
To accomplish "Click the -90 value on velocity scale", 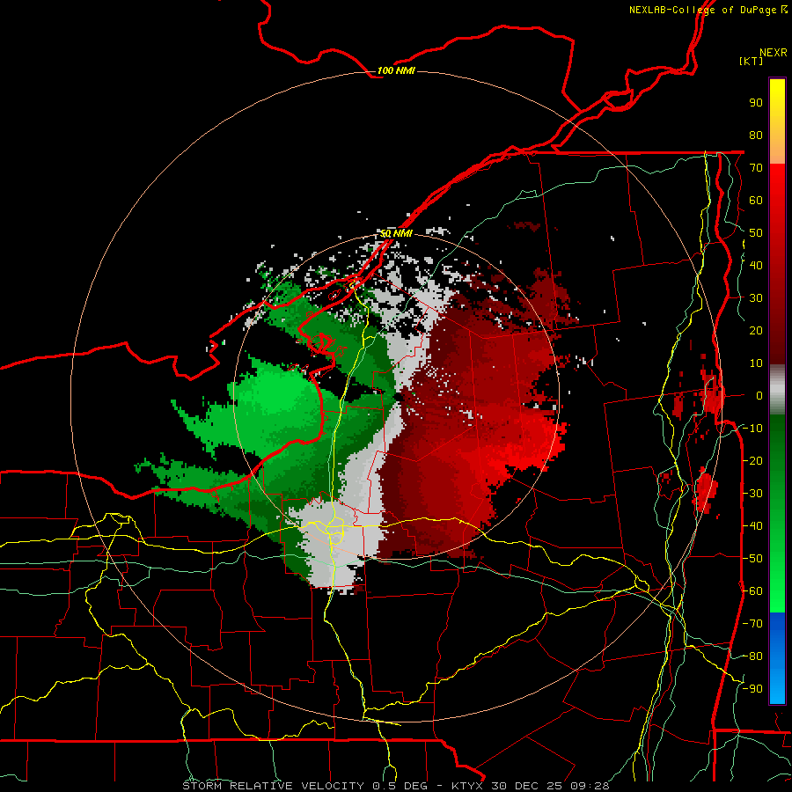I will coord(752,688).
